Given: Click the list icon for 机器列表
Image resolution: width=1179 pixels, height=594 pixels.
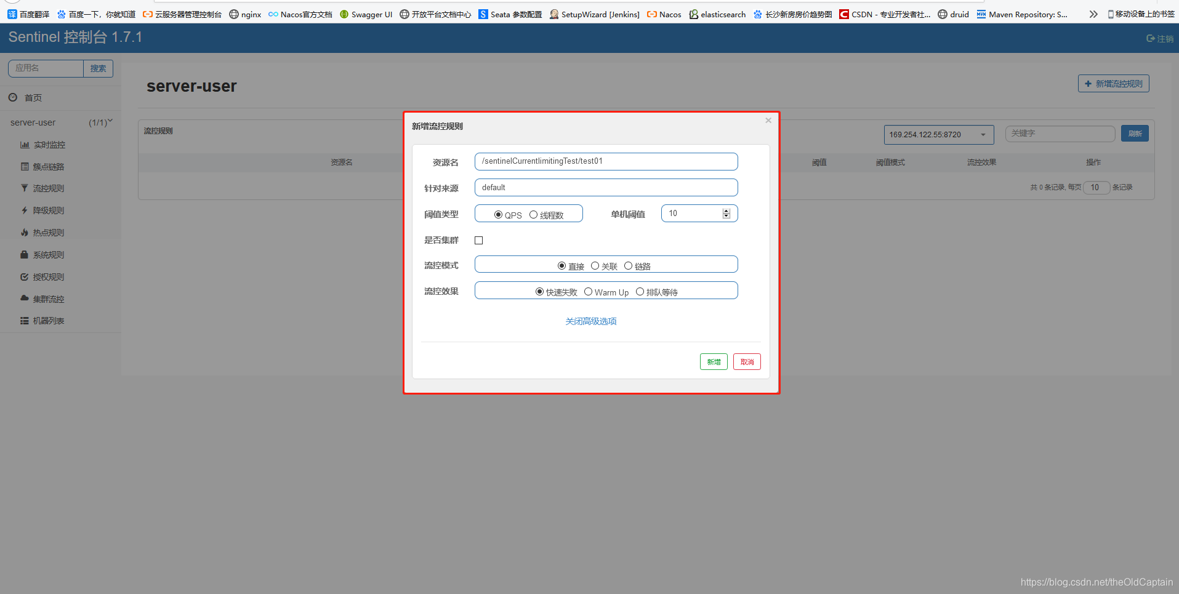Looking at the screenshot, I should (25, 321).
